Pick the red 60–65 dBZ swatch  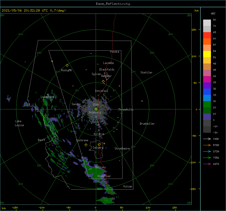(207, 35)
